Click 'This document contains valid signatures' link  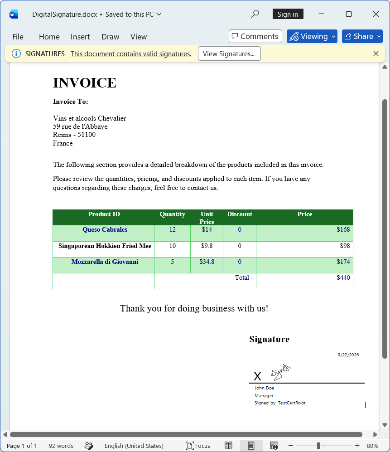pyautogui.click(x=131, y=54)
